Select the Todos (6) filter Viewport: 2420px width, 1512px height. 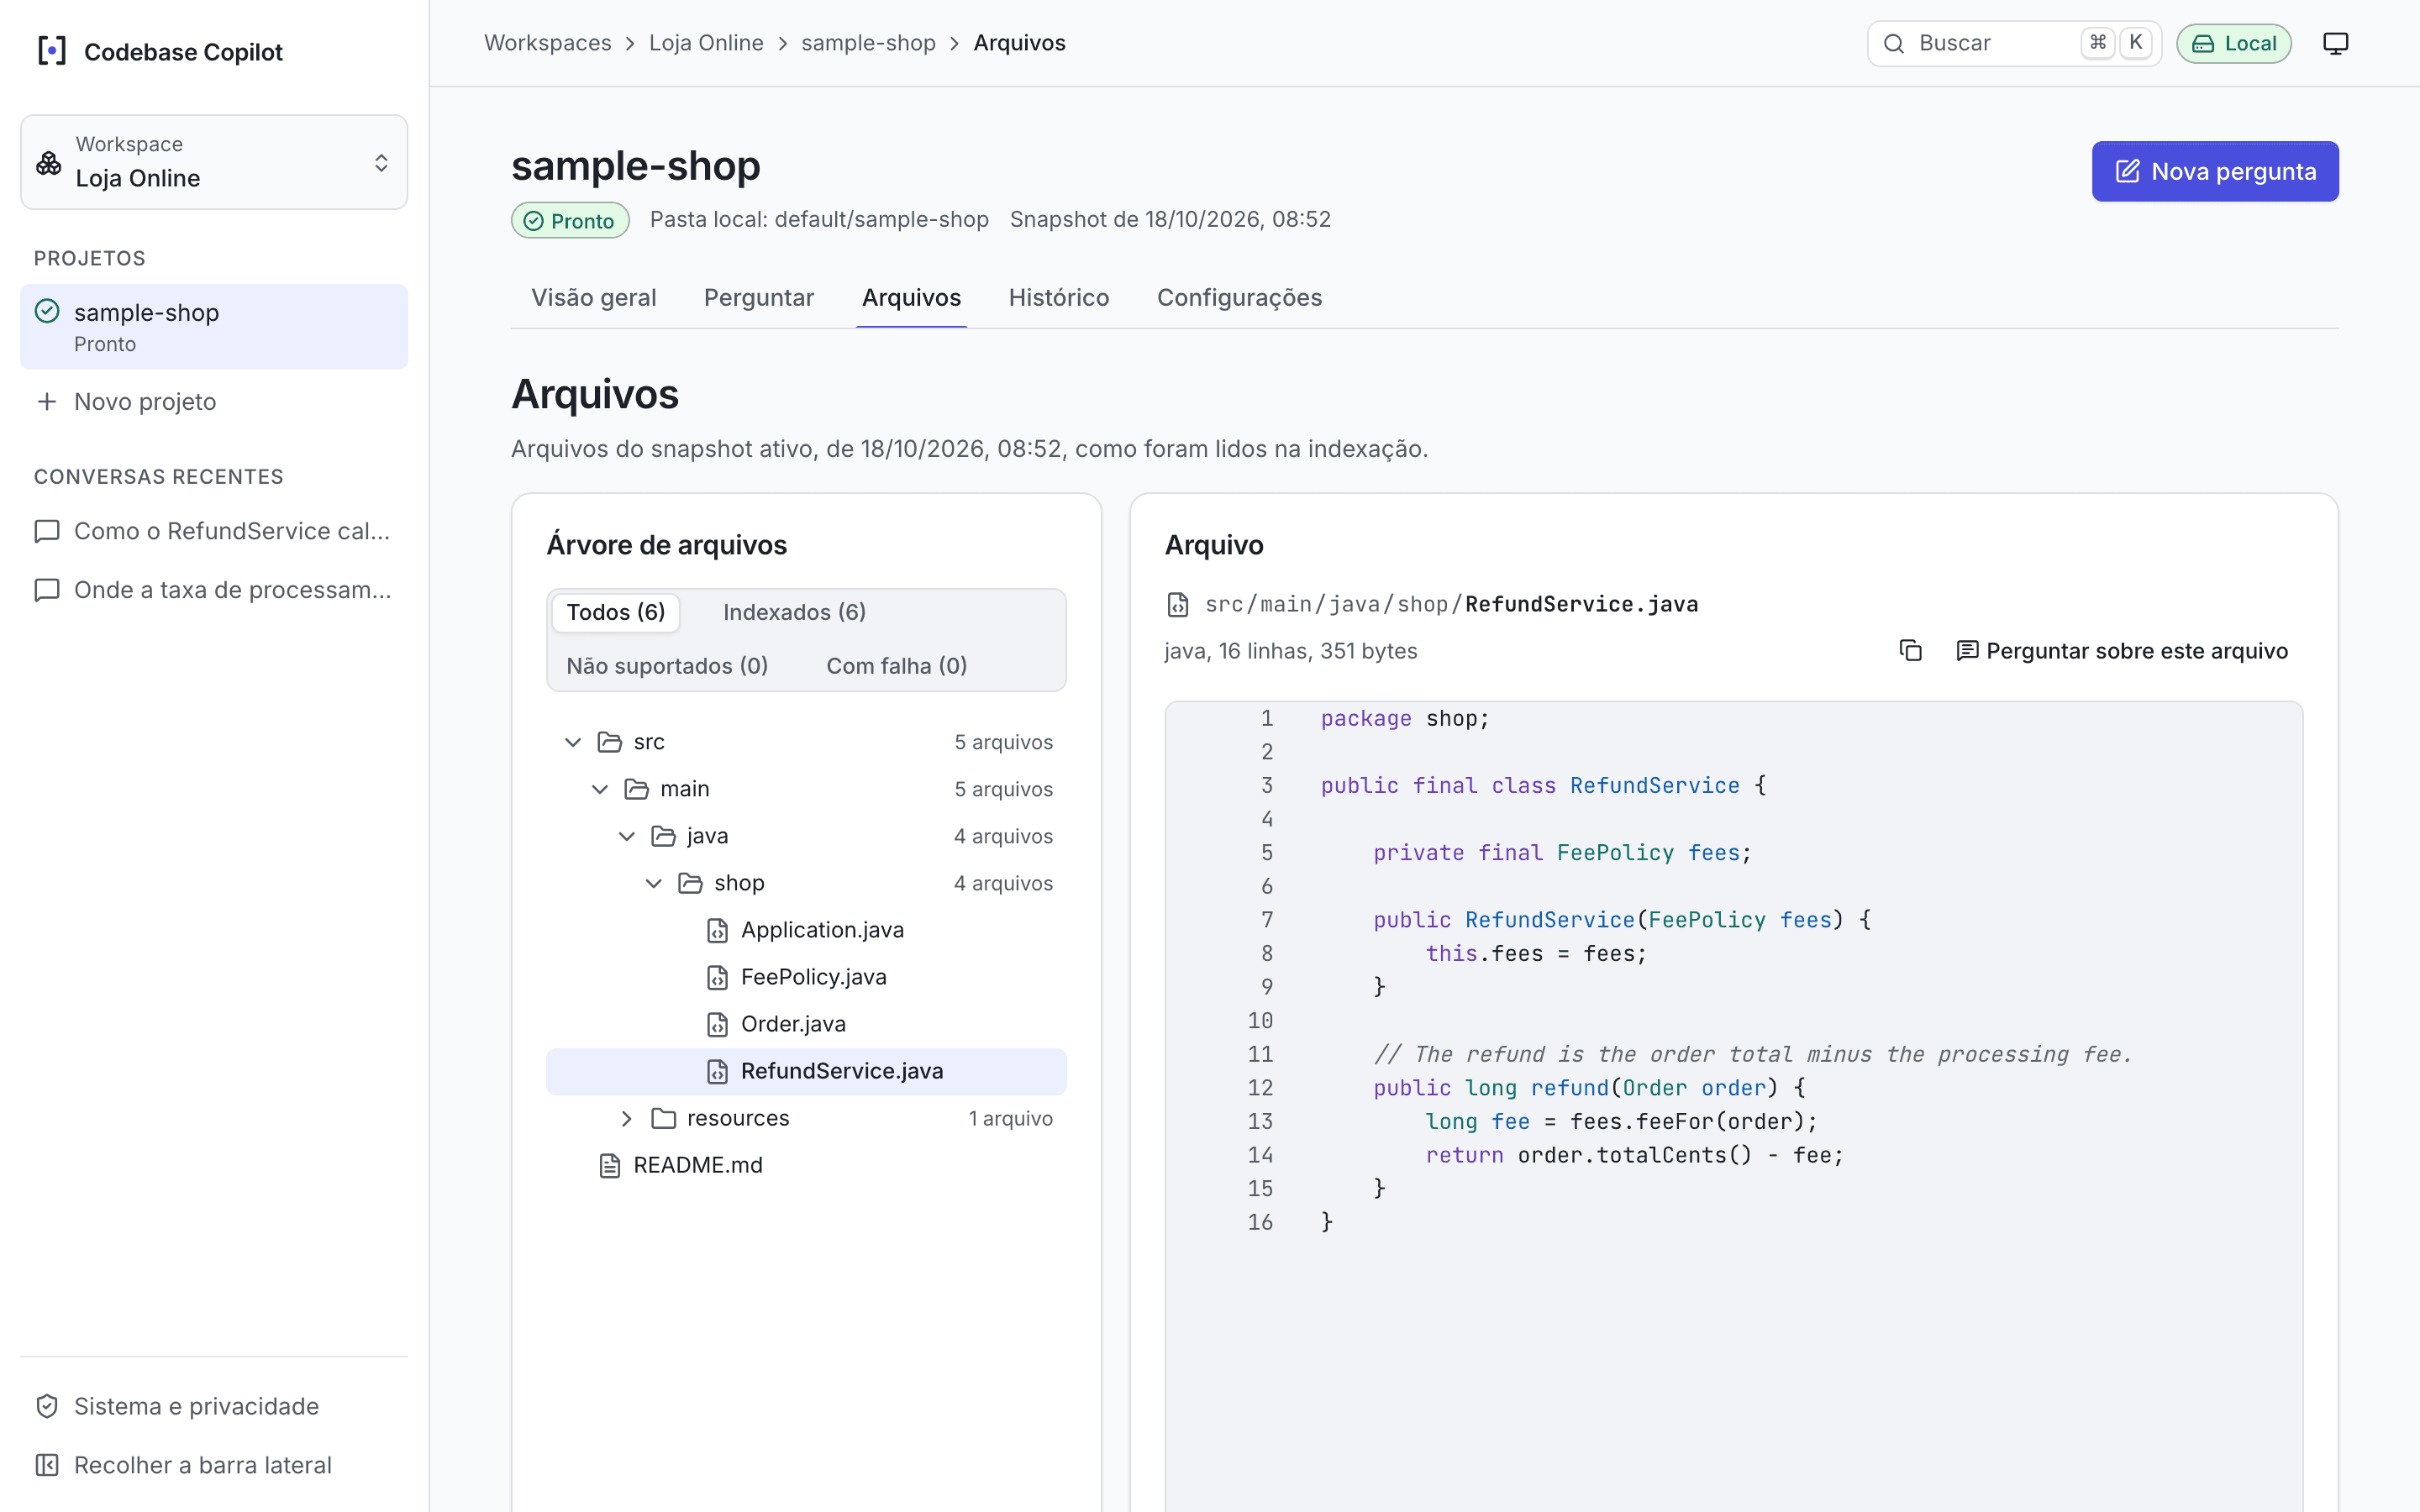(x=616, y=612)
